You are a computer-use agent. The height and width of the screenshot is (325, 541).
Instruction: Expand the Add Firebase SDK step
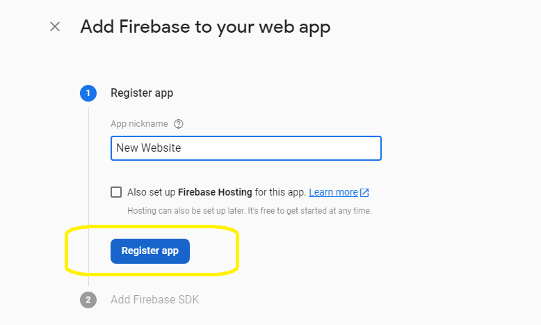point(154,300)
